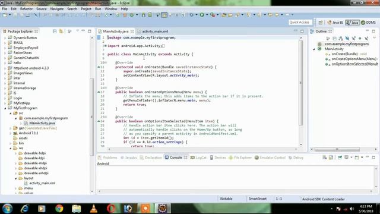This screenshot has height=214, width=380.
Task: Open the File menu
Action: point(5,9)
